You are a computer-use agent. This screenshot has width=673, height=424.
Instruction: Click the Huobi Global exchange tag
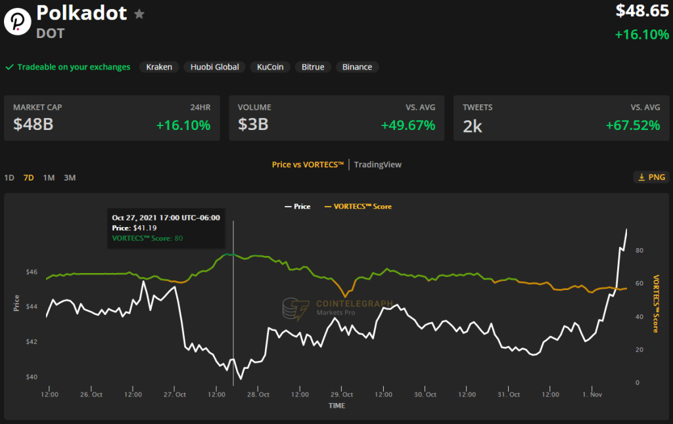coord(215,67)
